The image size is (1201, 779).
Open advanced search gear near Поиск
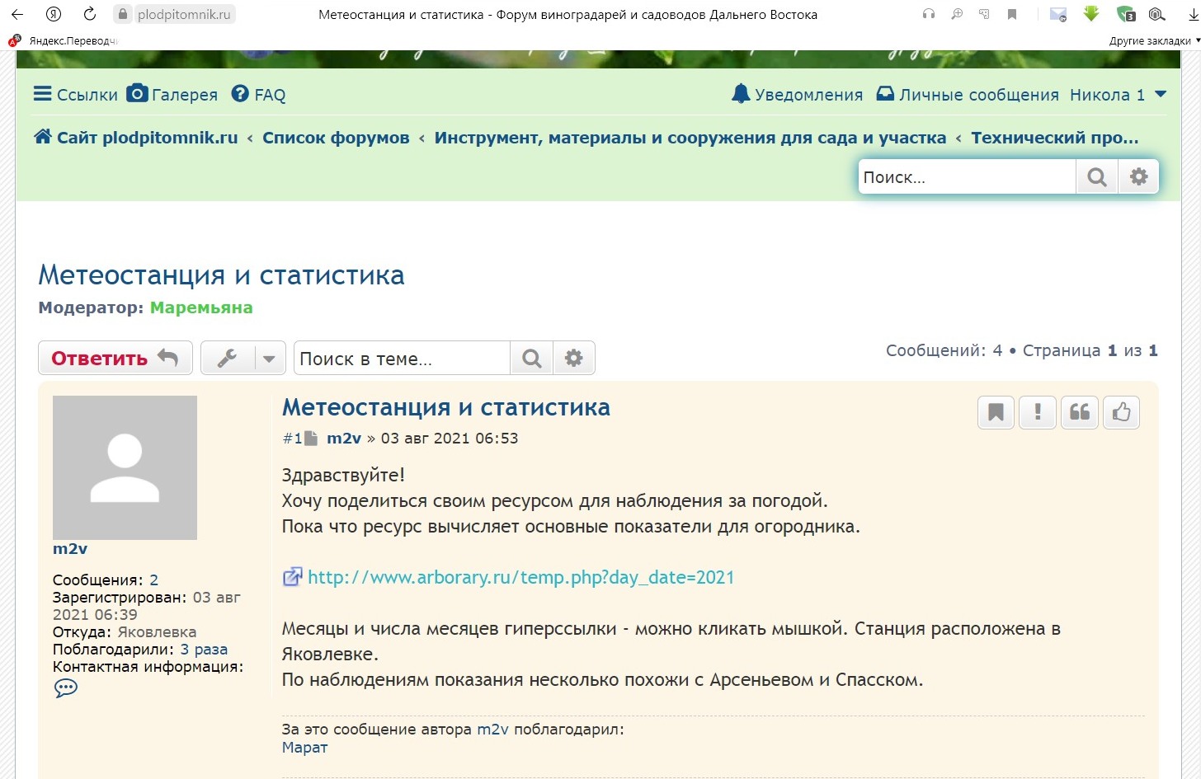coord(1138,177)
